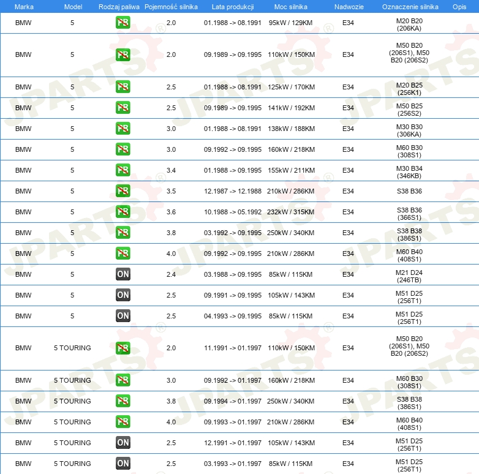This screenshot has height=474, width=479.
Task: Click the petrol icon in the 141kW / 192KM row
Action: 123,108
